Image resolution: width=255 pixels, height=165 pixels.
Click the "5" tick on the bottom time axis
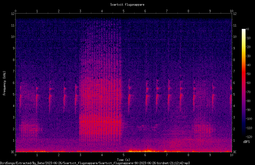(124, 155)
